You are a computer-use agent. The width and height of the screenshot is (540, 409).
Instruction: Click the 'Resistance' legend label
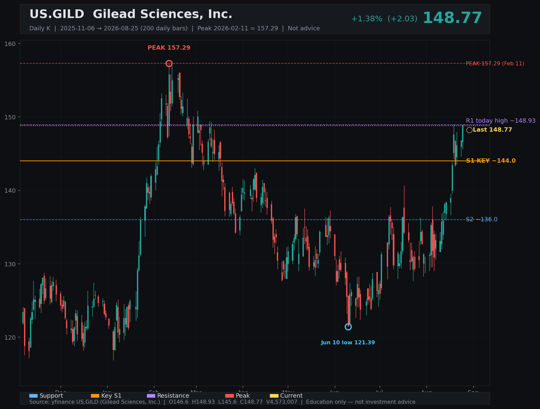click(x=173, y=396)
